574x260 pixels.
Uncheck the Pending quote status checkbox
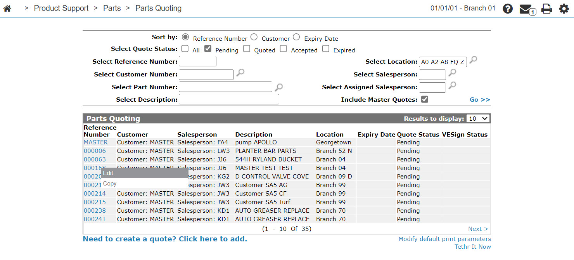[208, 49]
